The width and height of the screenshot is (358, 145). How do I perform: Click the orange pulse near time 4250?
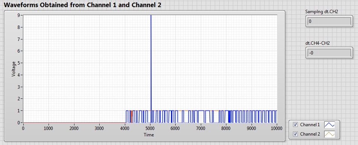click(x=132, y=116)
